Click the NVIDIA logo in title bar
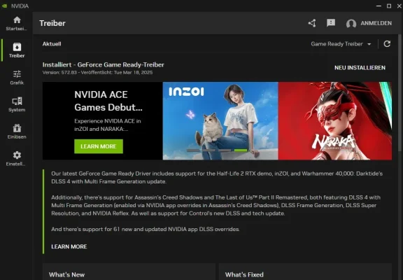The image size is (403, 280). pos(4,6)
